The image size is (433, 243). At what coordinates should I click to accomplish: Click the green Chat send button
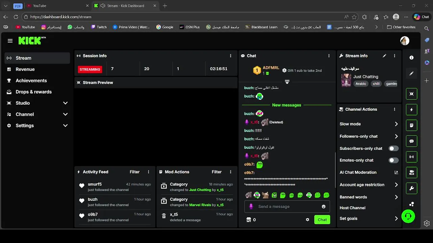322,220
